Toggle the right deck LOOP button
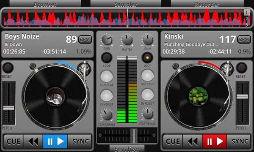This screenshot has height=152, width=254. pyautogui.click(x=147, y=58)
